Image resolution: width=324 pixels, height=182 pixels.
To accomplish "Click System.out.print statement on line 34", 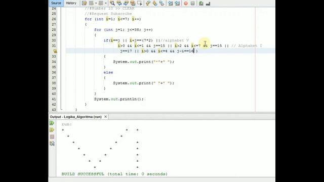I will click(144, 62).
